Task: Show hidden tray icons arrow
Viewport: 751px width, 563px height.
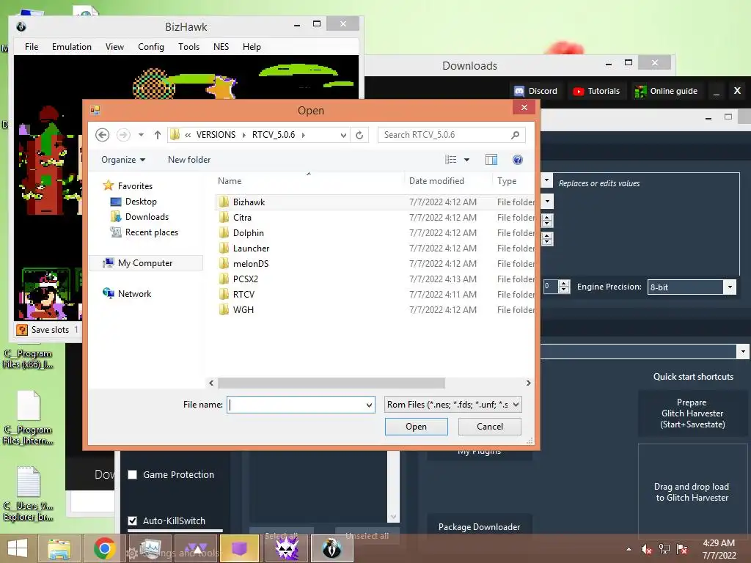Action: [x=629, y=549]
